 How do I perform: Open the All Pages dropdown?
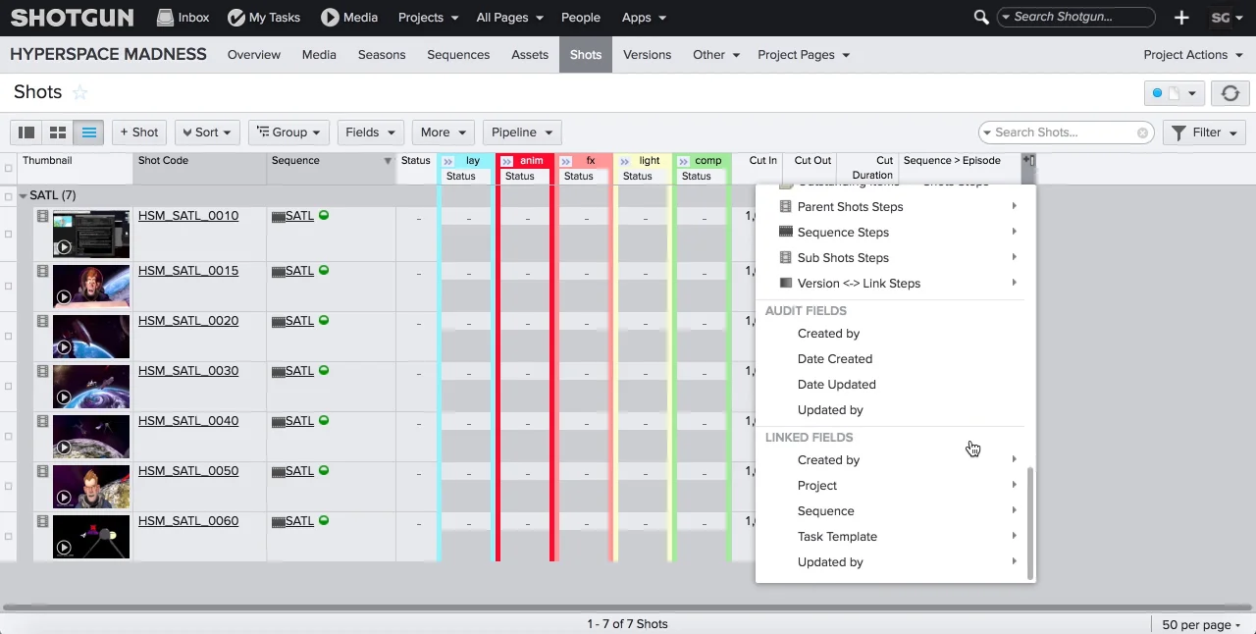[509, 18]
